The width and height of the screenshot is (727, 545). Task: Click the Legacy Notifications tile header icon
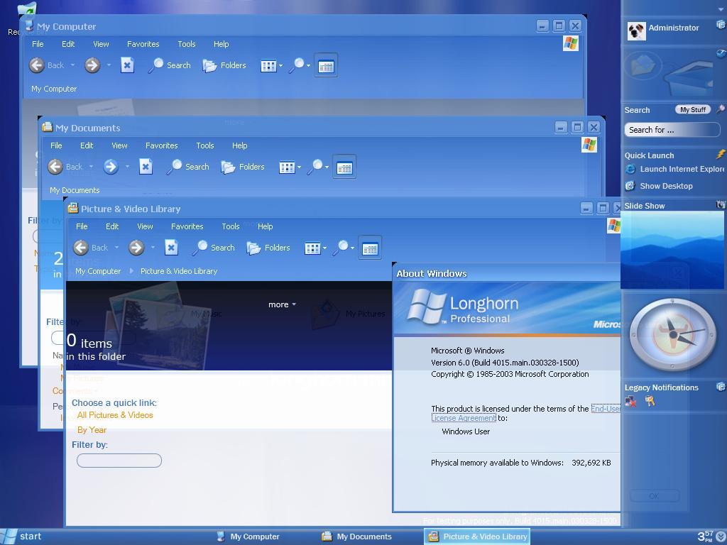point(721,386)
